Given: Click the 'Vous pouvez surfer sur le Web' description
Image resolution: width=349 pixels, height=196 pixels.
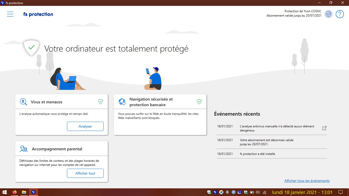Looking at the screenshot, I should tap(158, 116).
